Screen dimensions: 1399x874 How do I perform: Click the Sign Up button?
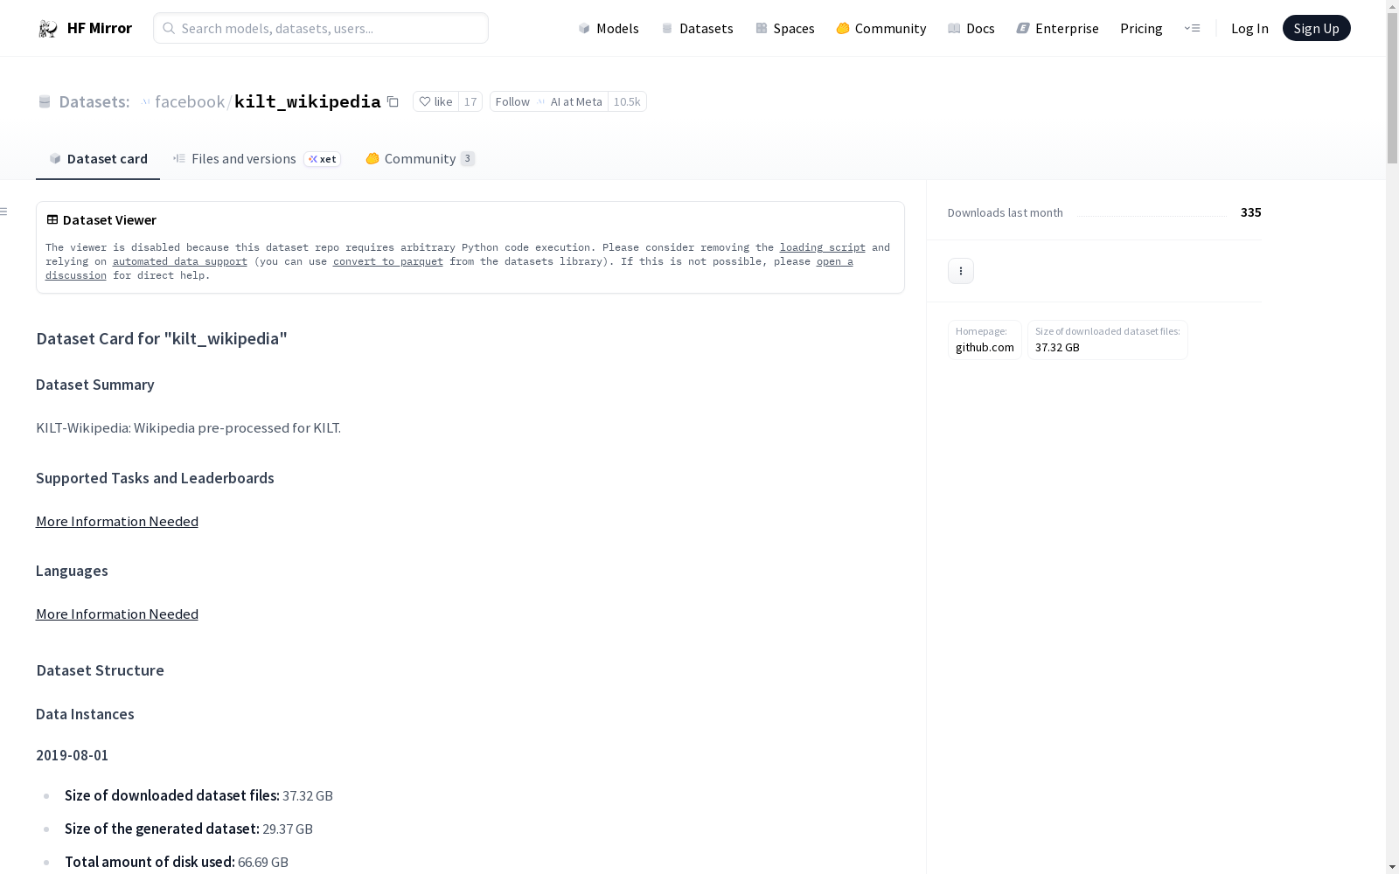pos(1316,28)
